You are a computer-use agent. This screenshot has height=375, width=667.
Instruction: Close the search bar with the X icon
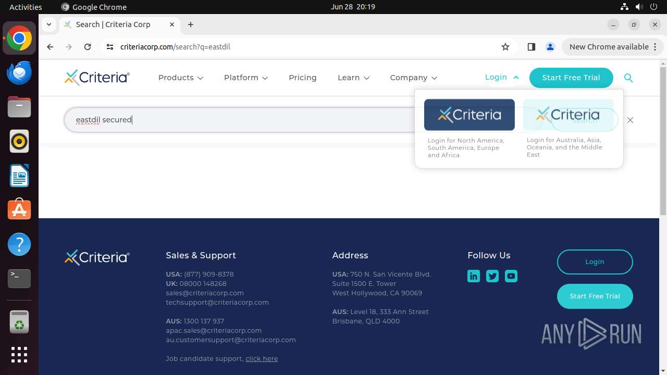point(630,120)
